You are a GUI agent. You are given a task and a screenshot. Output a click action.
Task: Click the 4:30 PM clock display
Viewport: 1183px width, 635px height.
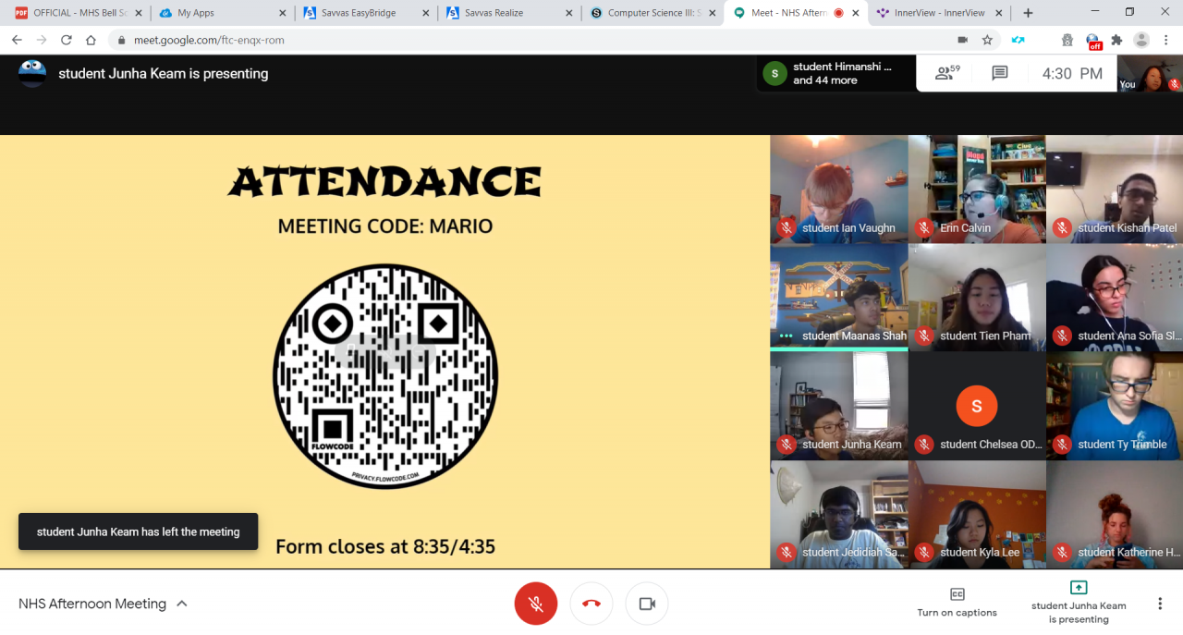coord(1072,74)
